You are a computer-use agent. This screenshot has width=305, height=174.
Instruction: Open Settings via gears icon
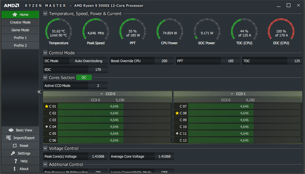pyautogui.click(x=13, y=153)
